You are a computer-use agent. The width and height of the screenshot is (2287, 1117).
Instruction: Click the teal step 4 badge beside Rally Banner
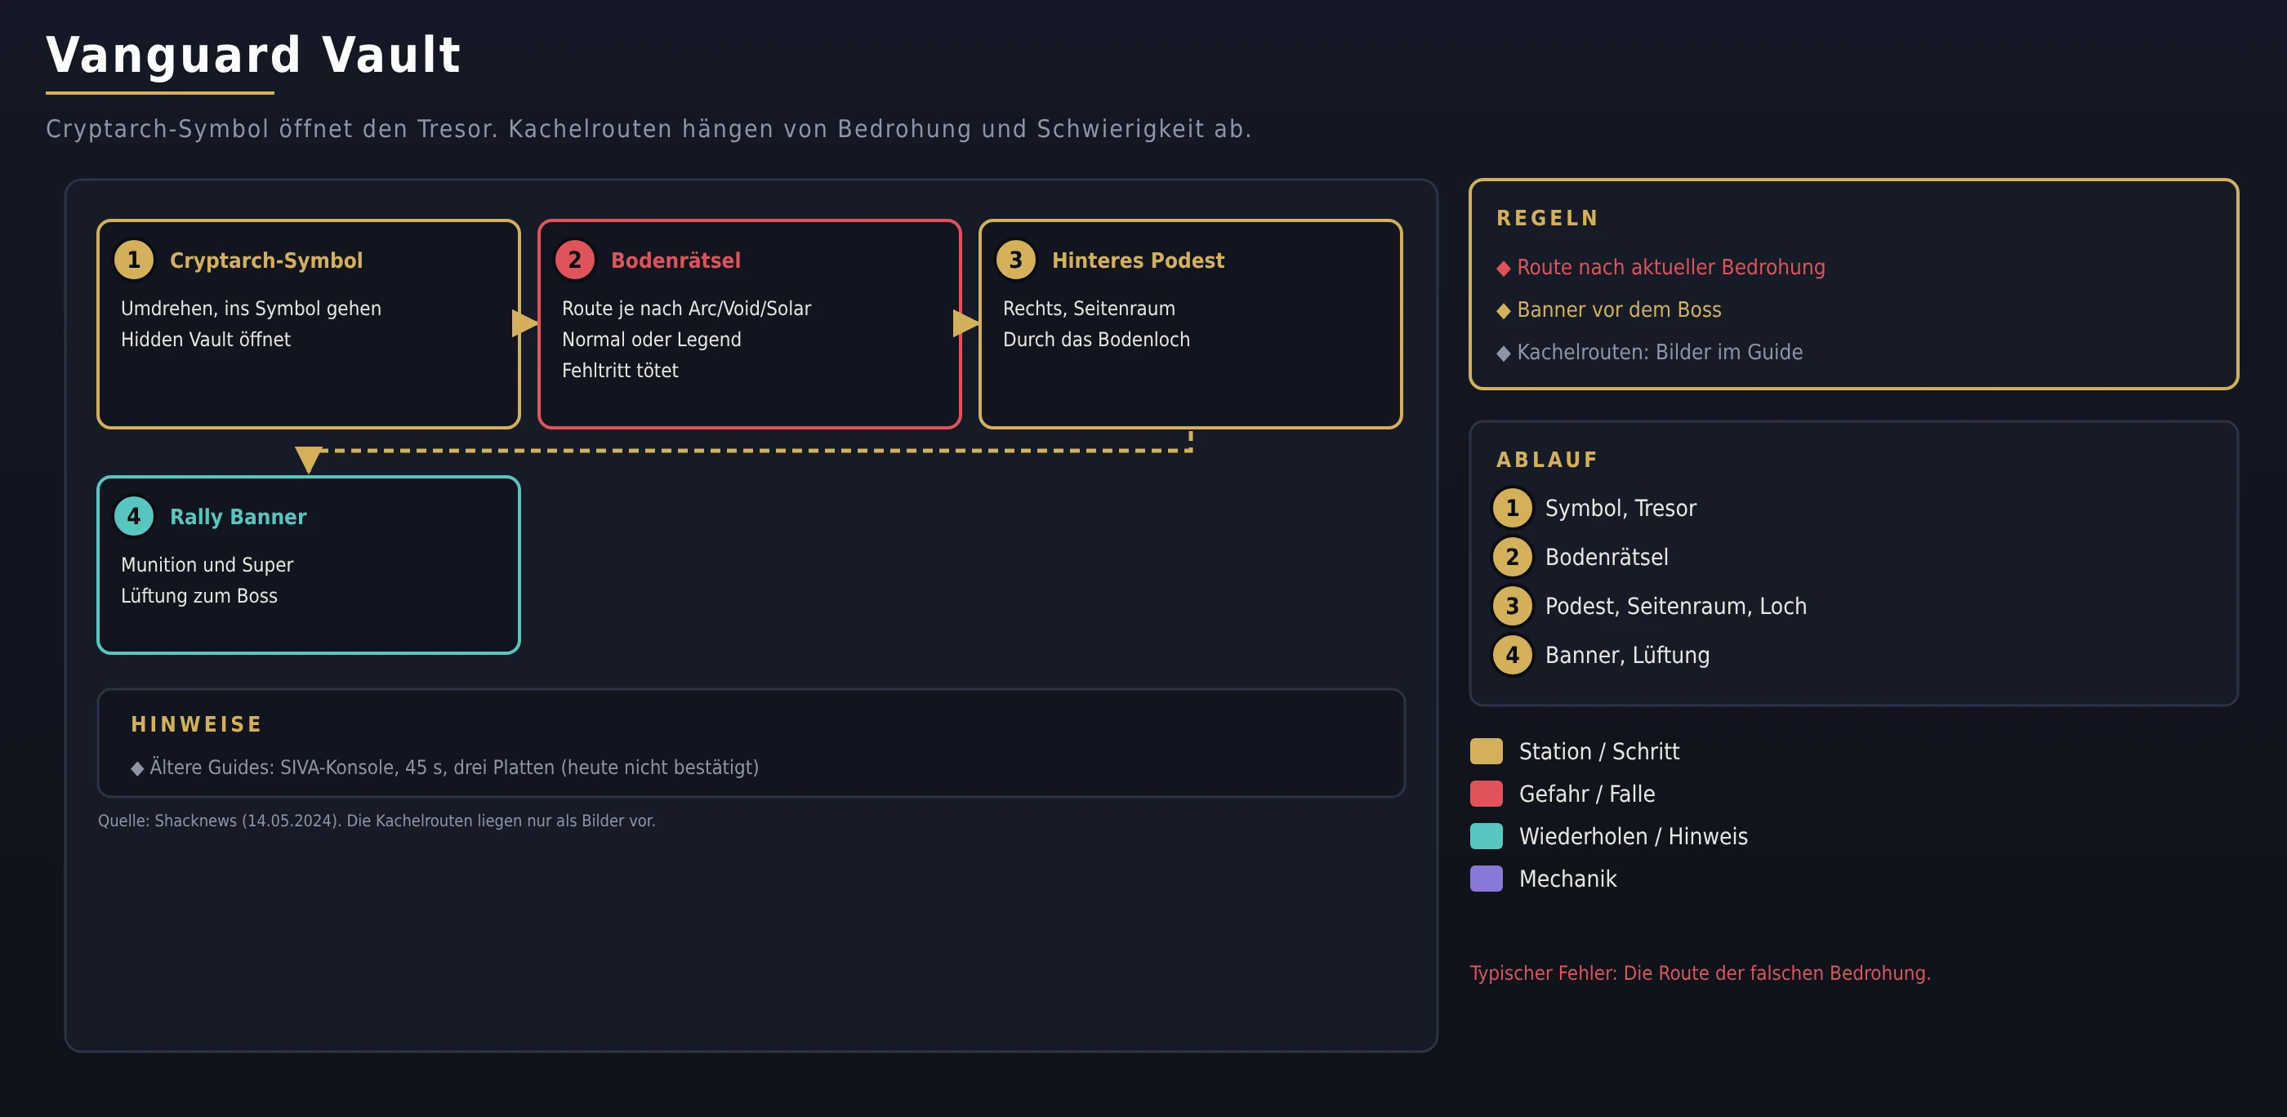134,516
